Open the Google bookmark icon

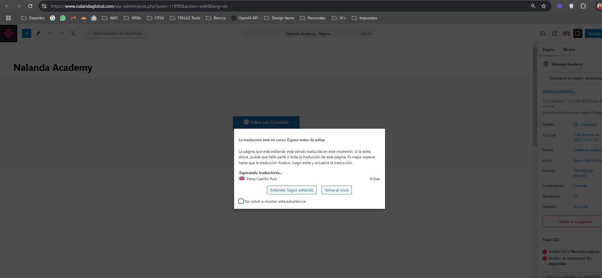[53, 18]
